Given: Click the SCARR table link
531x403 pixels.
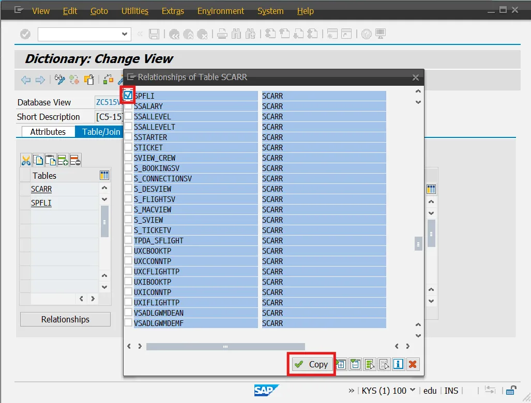Looking at the screenshot, I should [x=41, y=189].
